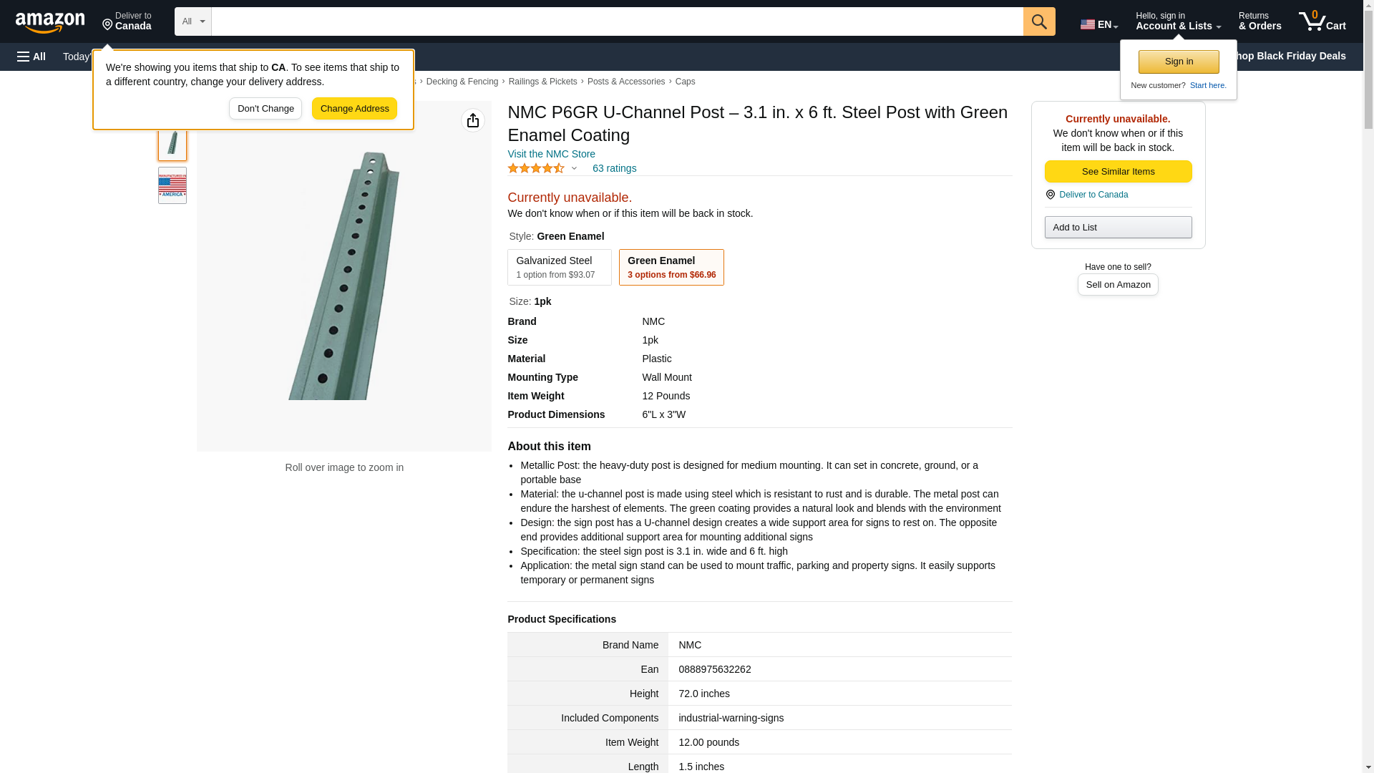Open the EN language selector dropdown

(x=1099, y=24)
